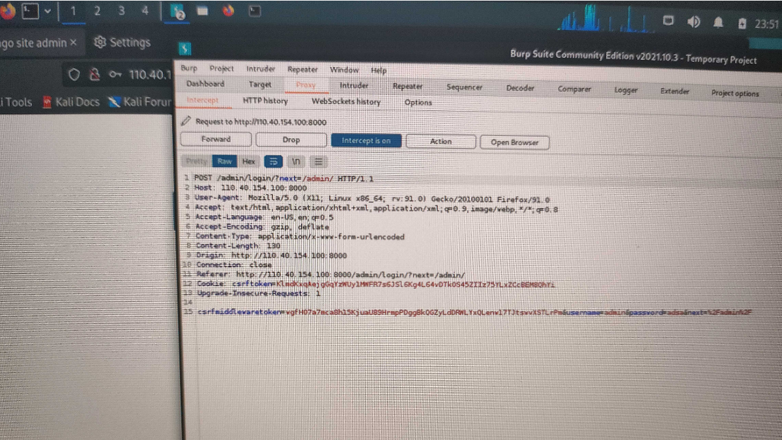Screen dimensions: 782x440
Task: Click the 23:51 clock
Action: 766,24
